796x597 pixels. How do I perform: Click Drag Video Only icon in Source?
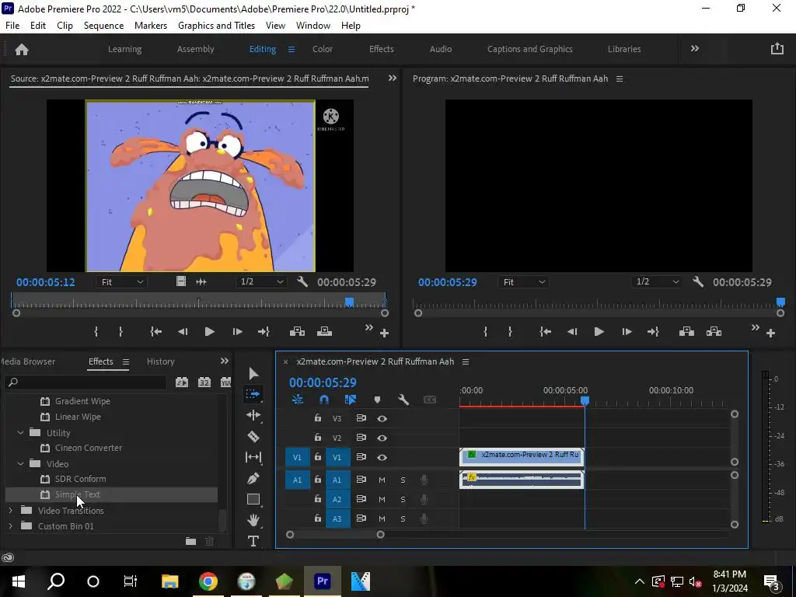(x=180, y=281)
